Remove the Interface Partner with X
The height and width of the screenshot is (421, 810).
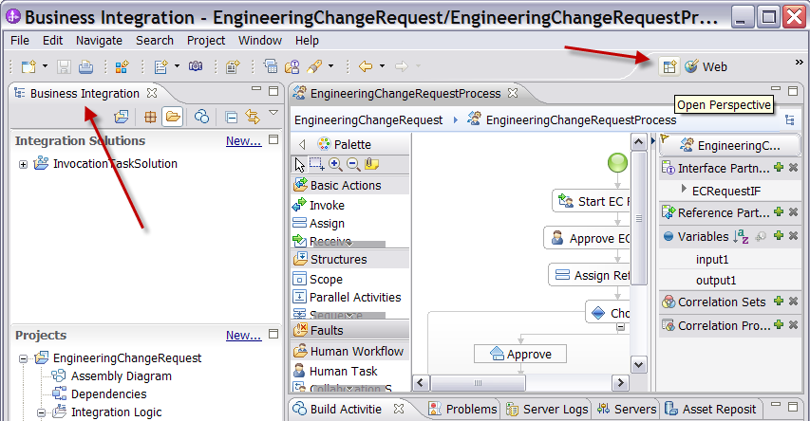click(794, 167)
